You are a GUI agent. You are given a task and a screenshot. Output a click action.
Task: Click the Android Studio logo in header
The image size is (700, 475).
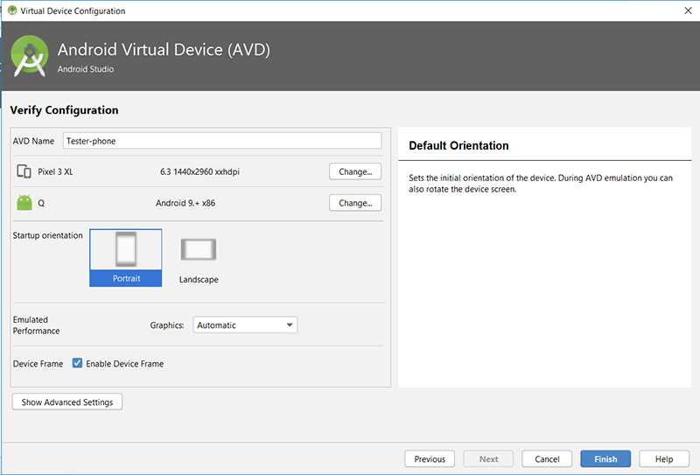[30, 56]
